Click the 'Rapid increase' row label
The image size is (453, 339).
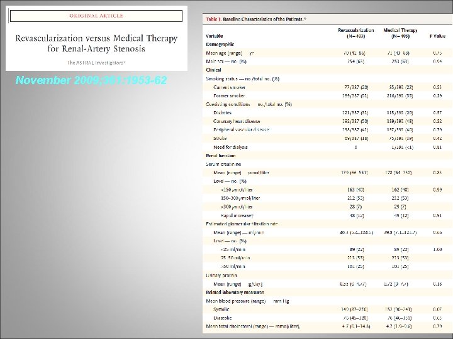(x=237, y=215)
